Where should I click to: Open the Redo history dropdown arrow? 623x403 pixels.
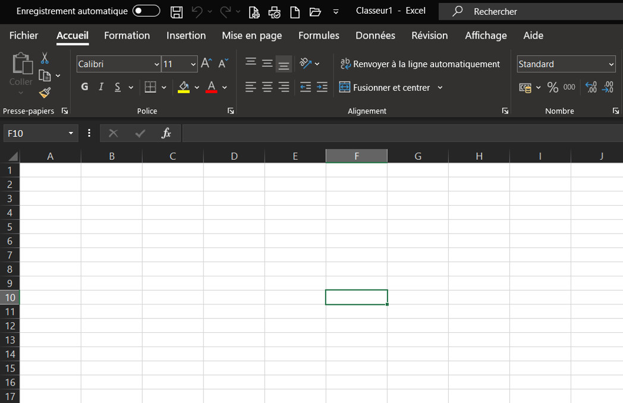(238, 11)
